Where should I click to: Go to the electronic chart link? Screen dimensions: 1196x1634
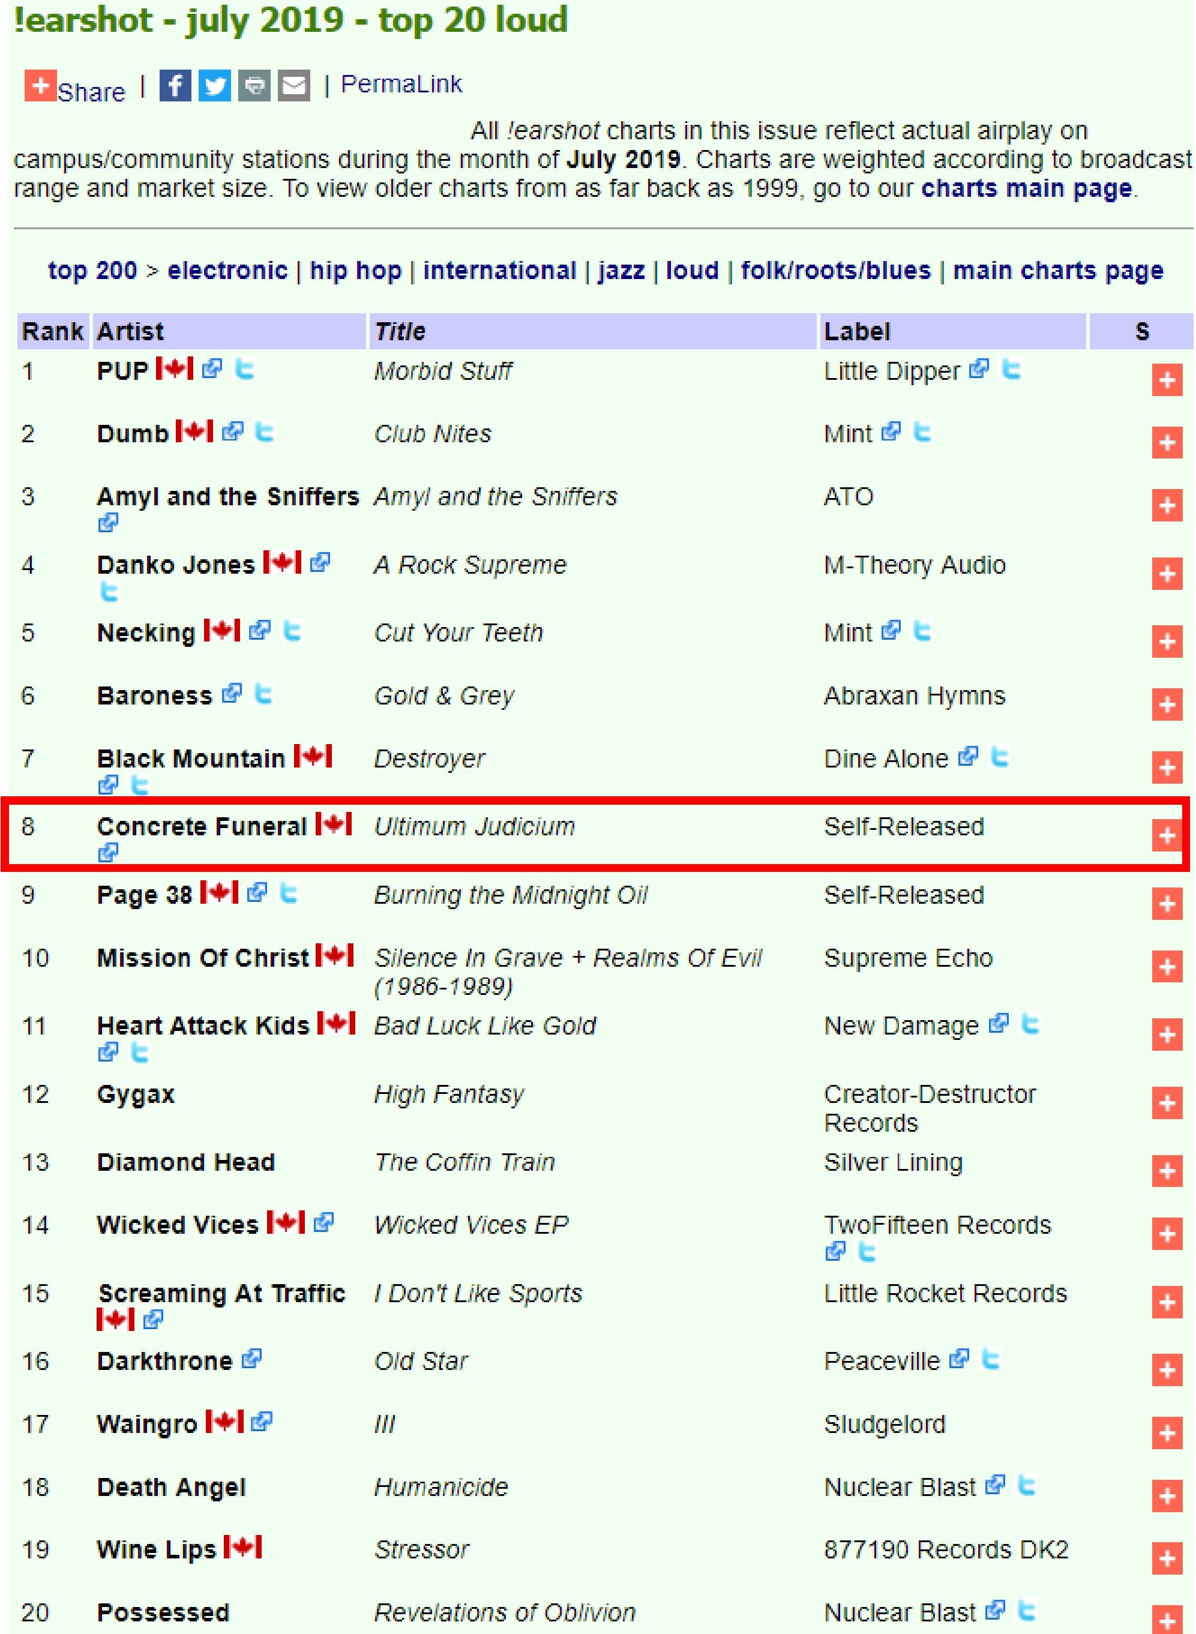227,271
